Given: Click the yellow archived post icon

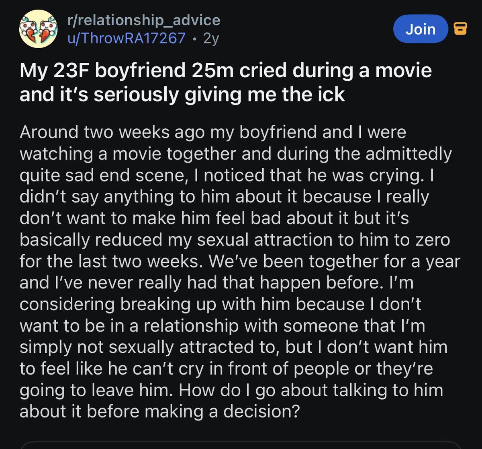Looking at the screenshot, I should point(460,29).
